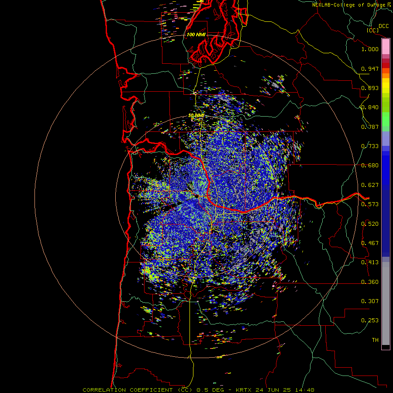Click the 0.947 legend value
This screenshot has height=393, width=393.
(370, 69)
